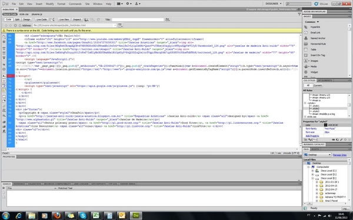Expand the actionmap folder

coord(317,193)
